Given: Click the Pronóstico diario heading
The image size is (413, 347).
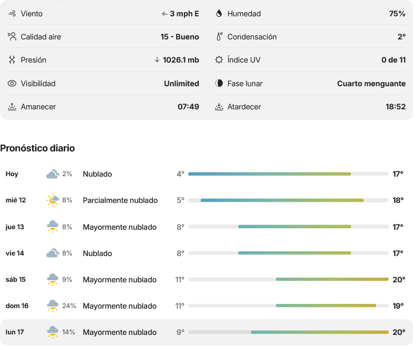Looking at the screenshot, I should pos(37,148).
